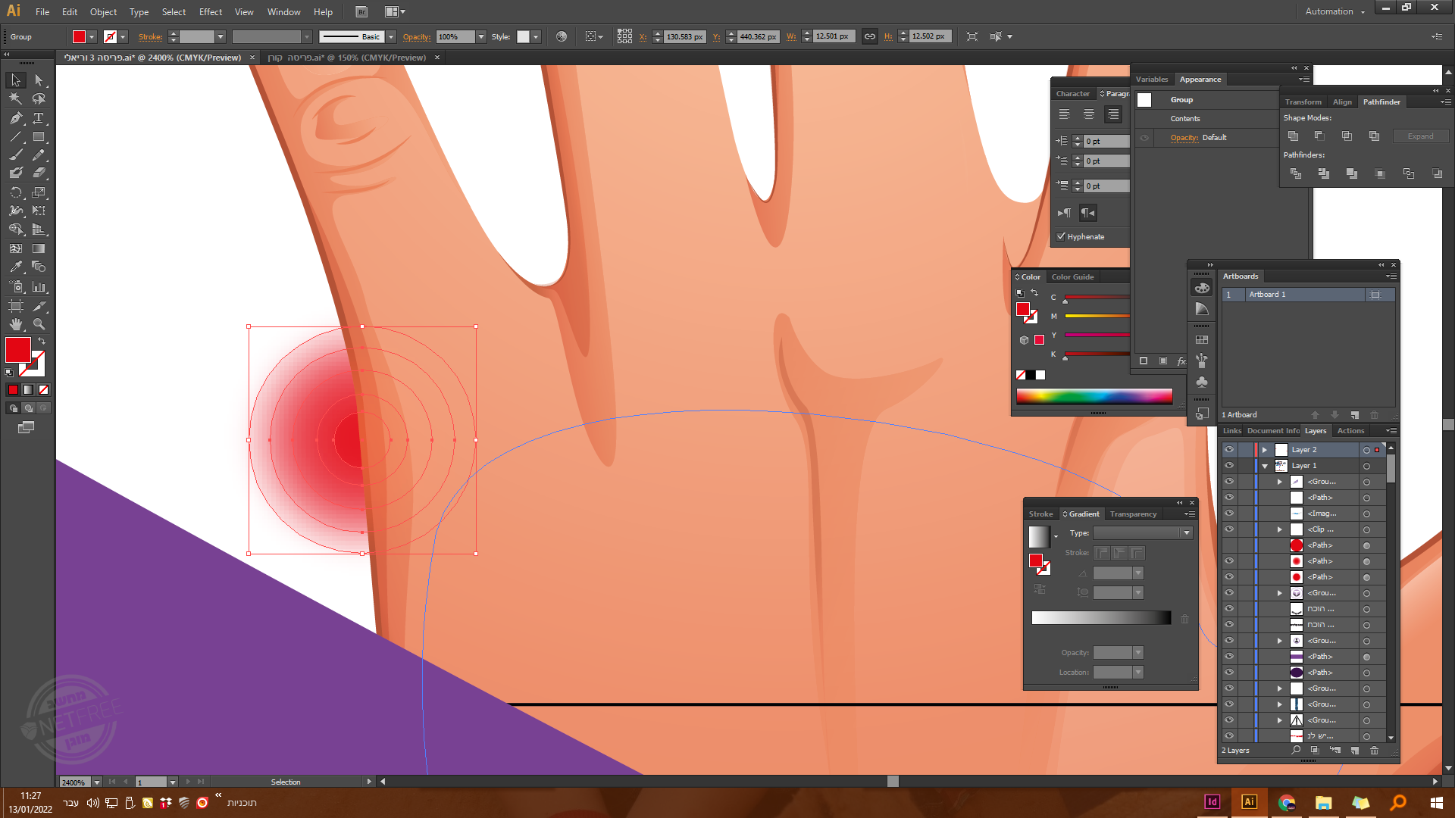Expand the Layer 2 disclosure triangle
Screen dimensions: 1455x818
click(1265, 450)
